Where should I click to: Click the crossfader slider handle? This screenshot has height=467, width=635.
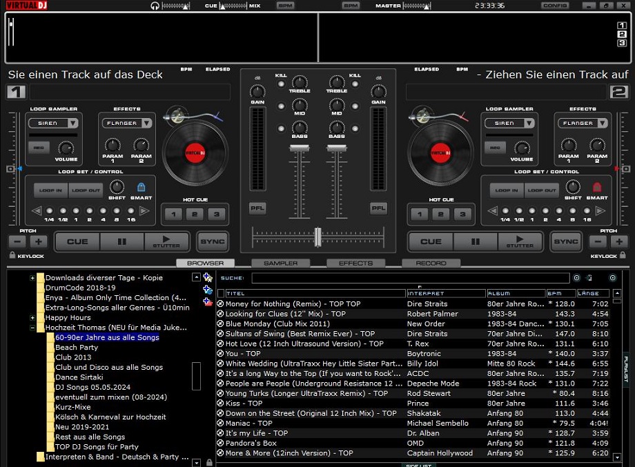(x=318, y=237)
